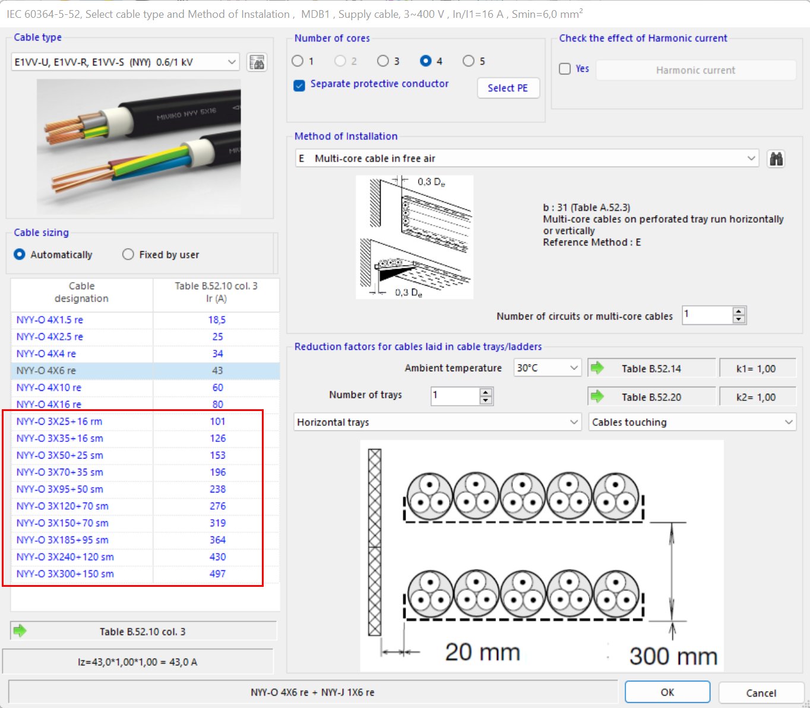This screenshot has width=810, height=708.
Task: Click the cable catalog icon beside cable type
Action: pyautogui.click(x=257, y=62)
